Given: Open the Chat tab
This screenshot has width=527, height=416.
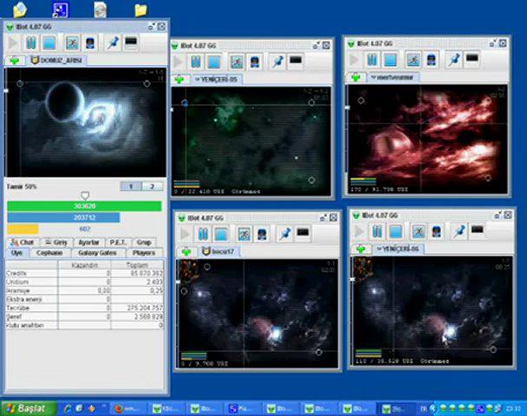Looking at the screenshot, I should 23,243.
